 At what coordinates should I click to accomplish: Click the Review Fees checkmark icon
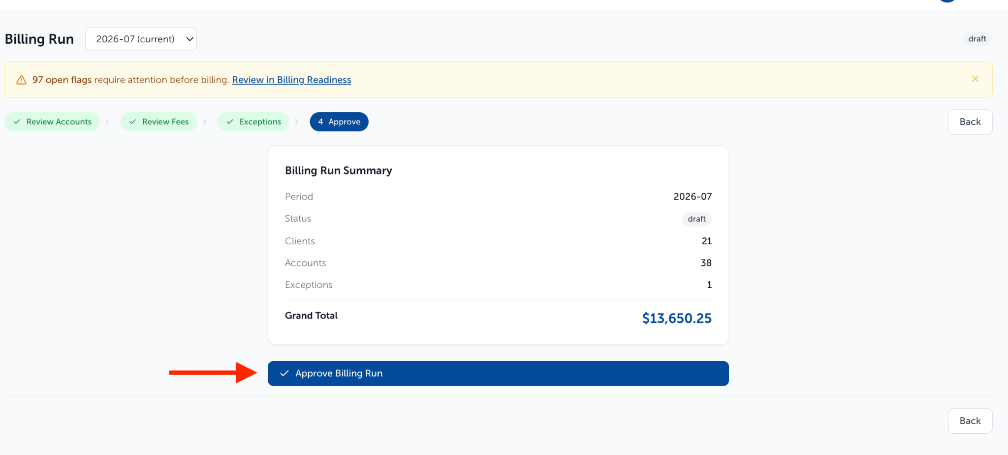[x=133, y=122]
